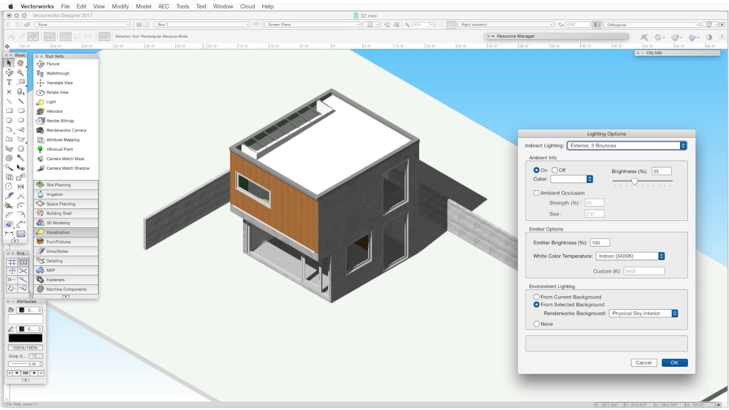
Task: Open the floor 1 layer dropdown
Action: pyautogui.click(x=202, y=24)
